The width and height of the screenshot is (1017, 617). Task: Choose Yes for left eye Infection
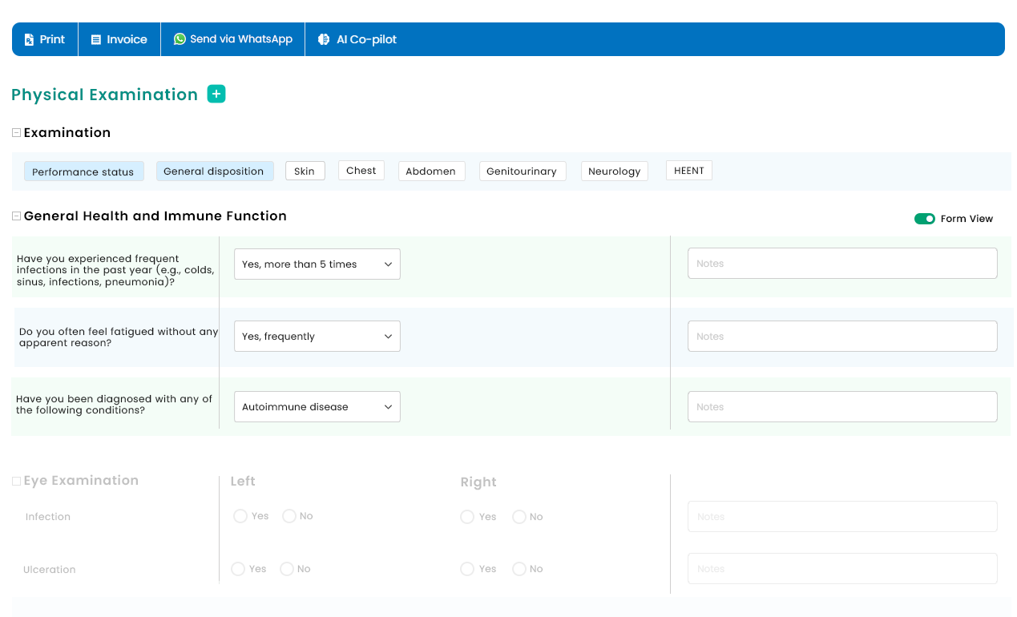[240, 516]
